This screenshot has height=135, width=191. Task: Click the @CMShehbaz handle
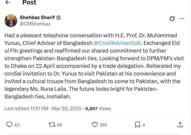click(35, 24)
